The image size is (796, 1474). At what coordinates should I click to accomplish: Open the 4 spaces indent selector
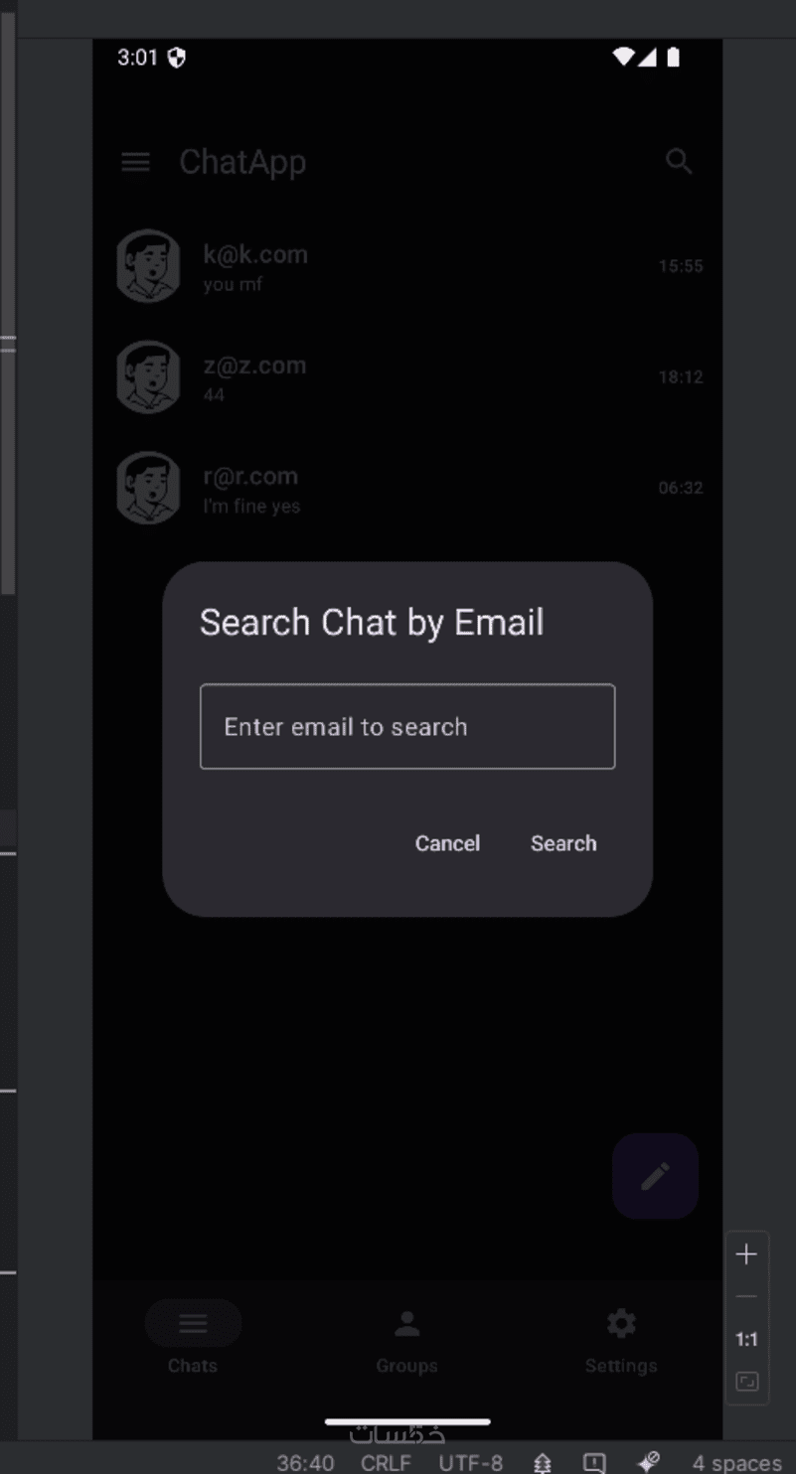736,1462
